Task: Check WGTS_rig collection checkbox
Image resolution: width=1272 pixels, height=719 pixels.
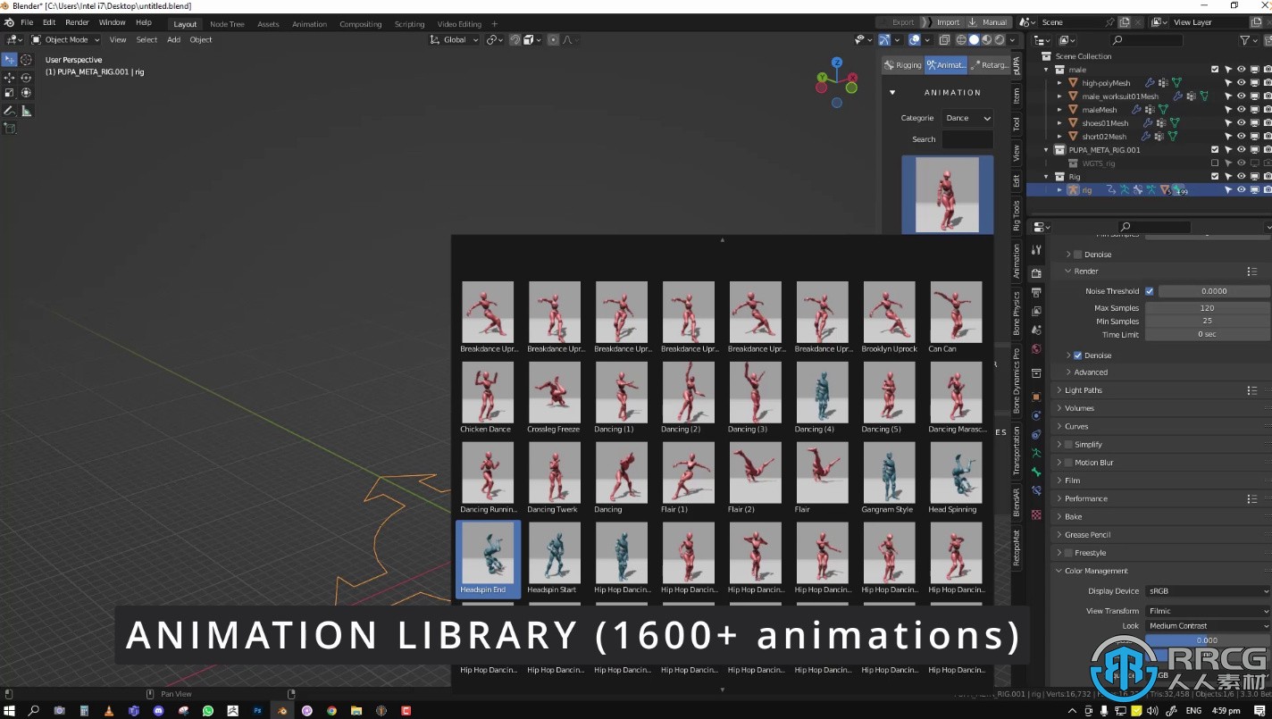Action: (1215, 163)
